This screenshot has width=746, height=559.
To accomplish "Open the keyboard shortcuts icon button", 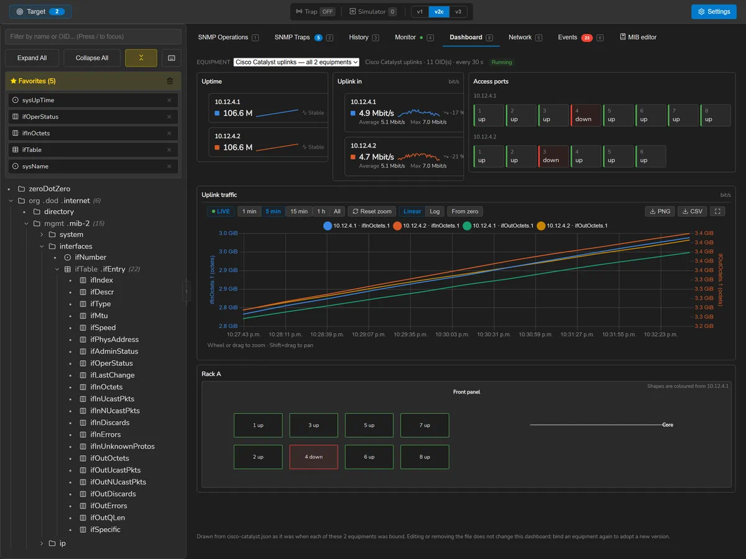I will coord(171,58).
